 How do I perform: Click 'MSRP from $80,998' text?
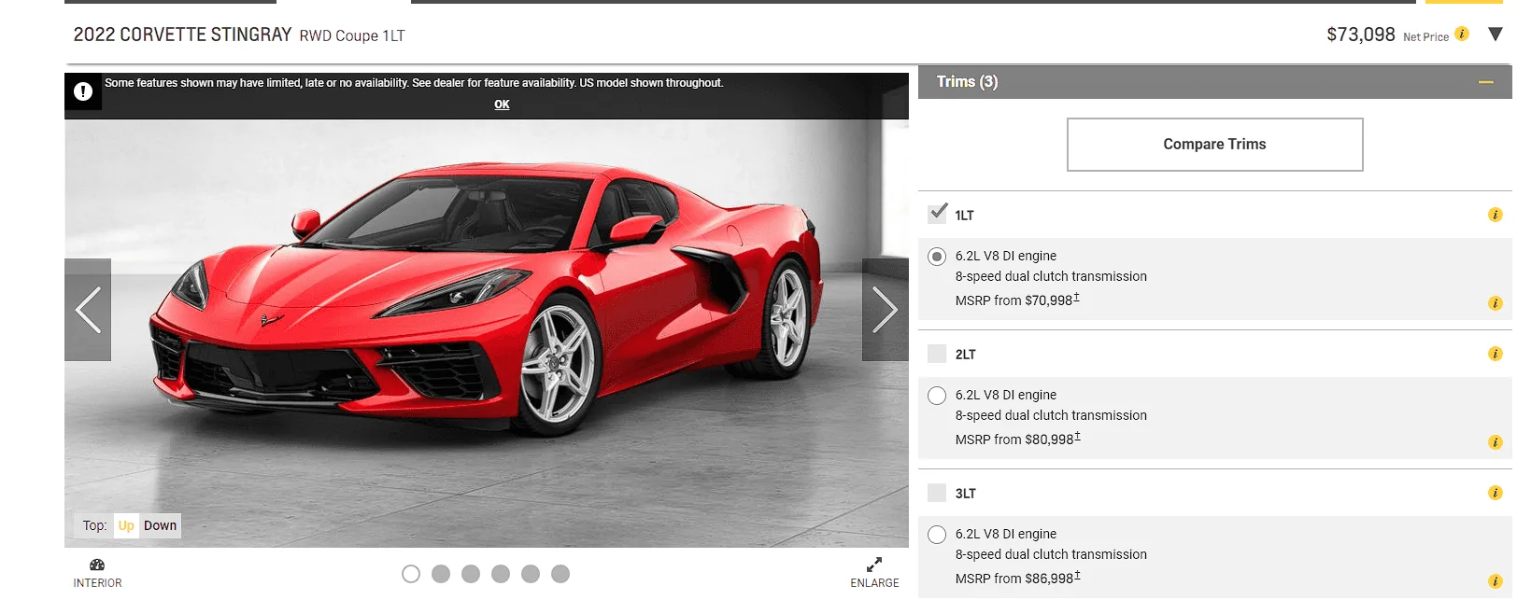point(1017,439)
